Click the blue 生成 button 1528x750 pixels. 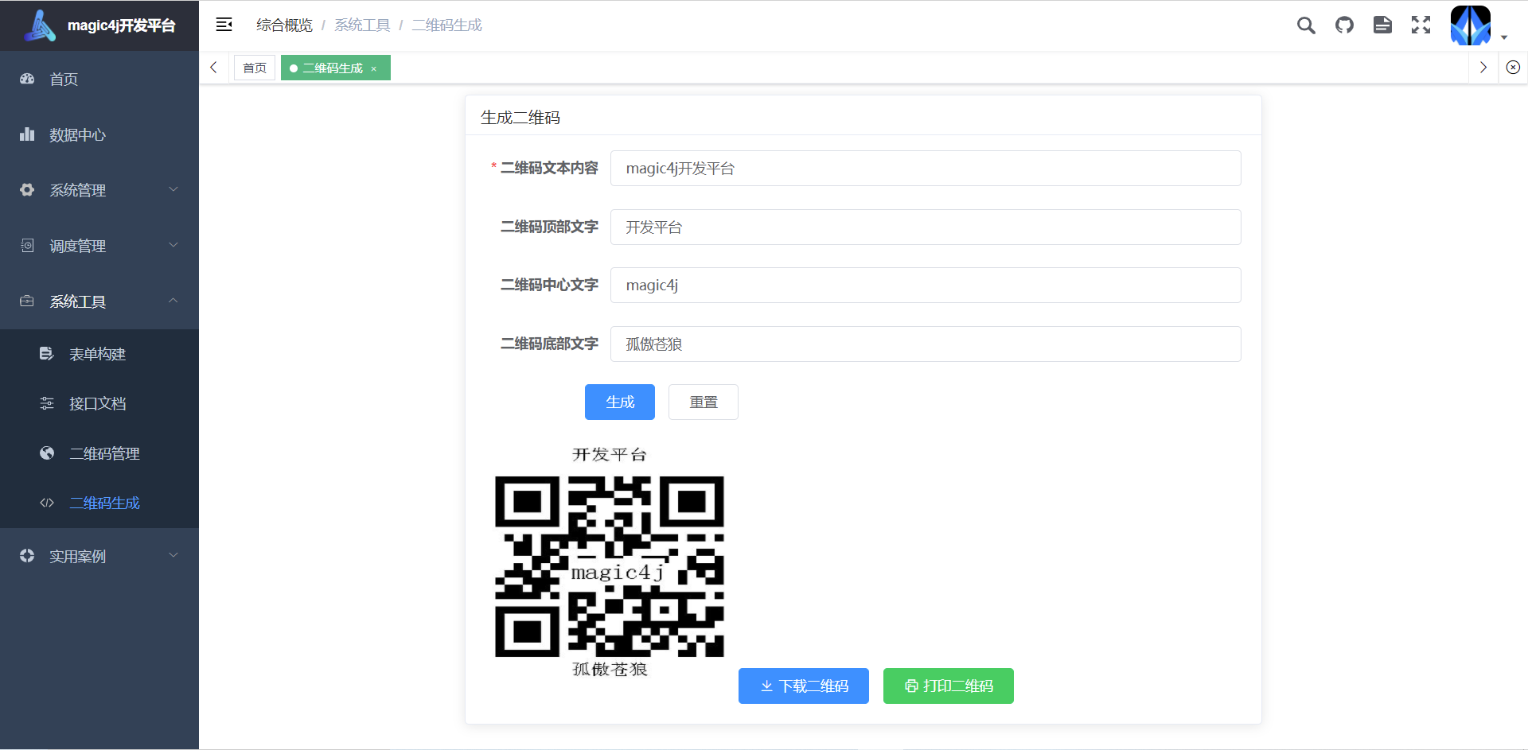tap(620, 402)
